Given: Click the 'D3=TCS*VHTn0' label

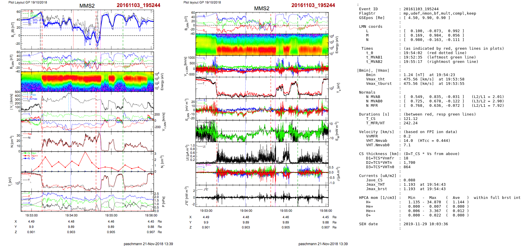Looking at the screenshot, I should pos(380,167).
